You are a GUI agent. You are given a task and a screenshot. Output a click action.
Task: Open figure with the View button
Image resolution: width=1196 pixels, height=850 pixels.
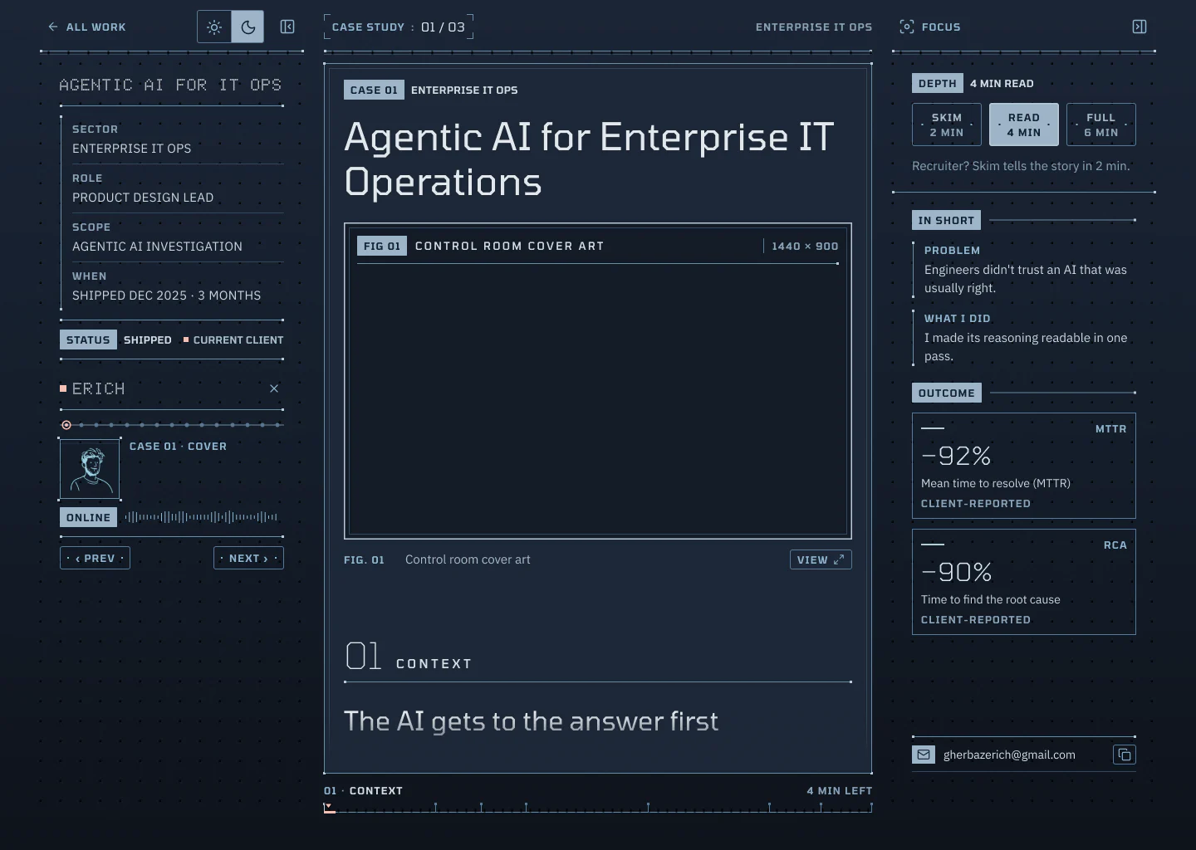(821, 559)
